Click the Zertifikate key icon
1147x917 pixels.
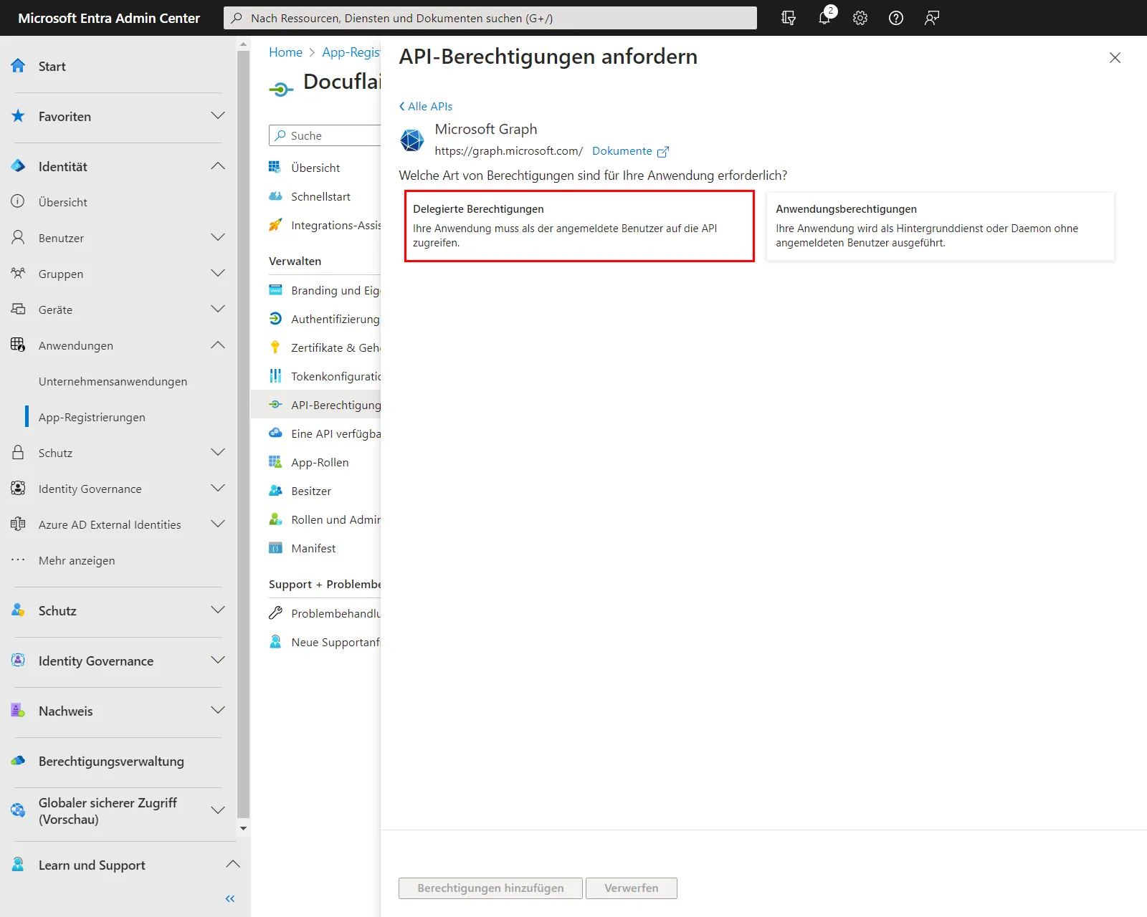(275, 347)
